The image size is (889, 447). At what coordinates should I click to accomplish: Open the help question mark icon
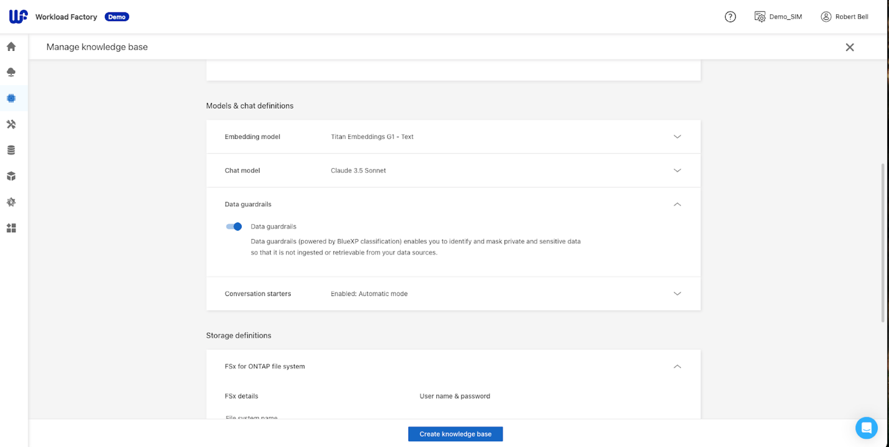point(730,17)
